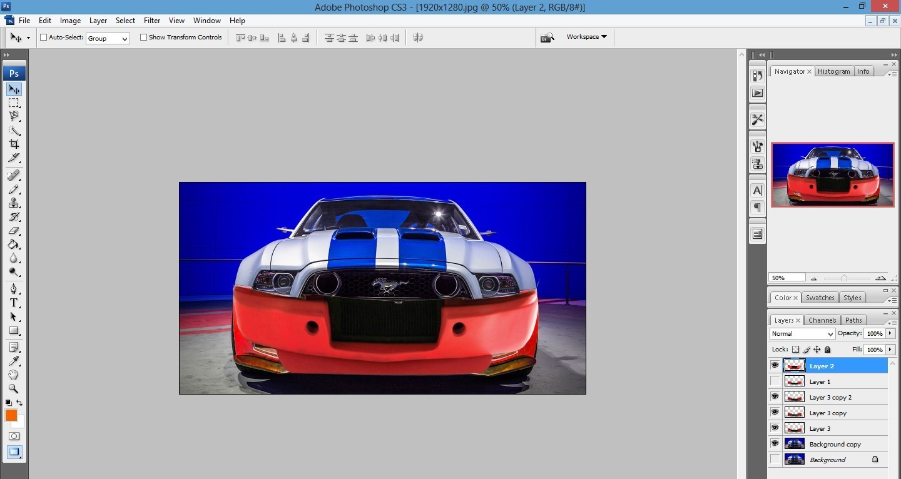Open the Layer menu
Screen dimensions: 901x479
pyautogui.click(x=98, y=21)
